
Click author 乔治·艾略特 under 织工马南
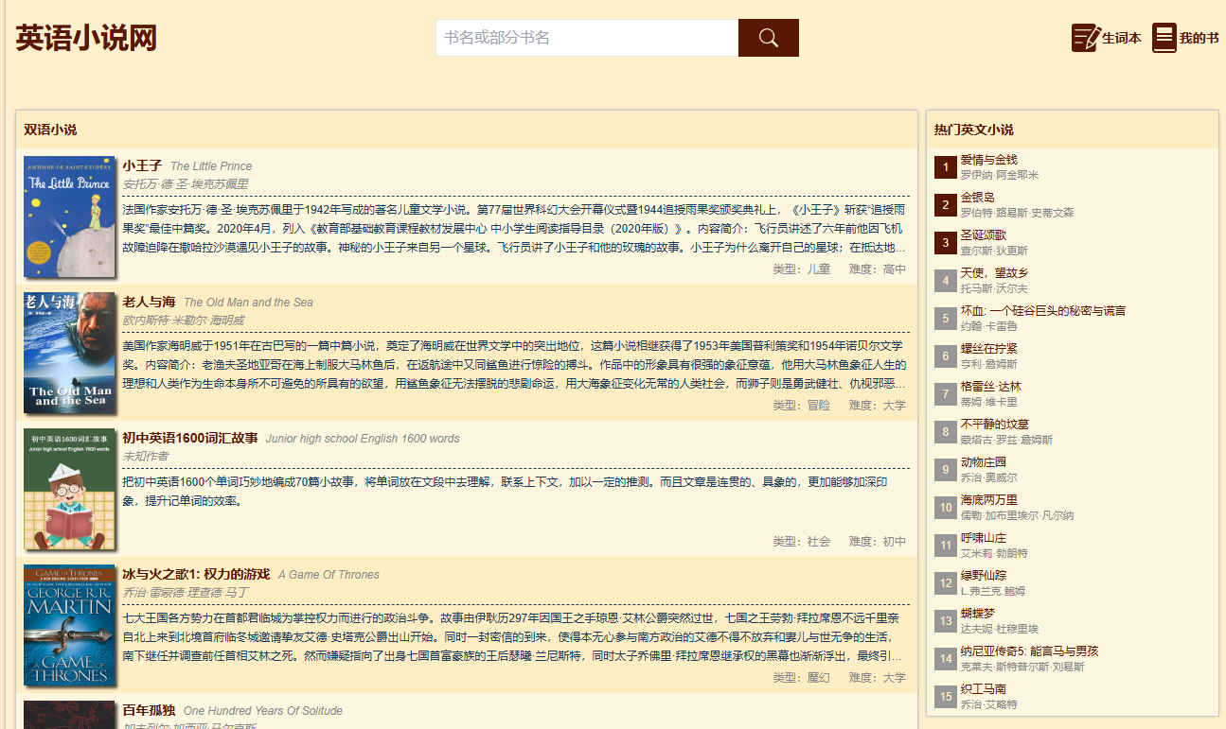click(x=989, y=704)
